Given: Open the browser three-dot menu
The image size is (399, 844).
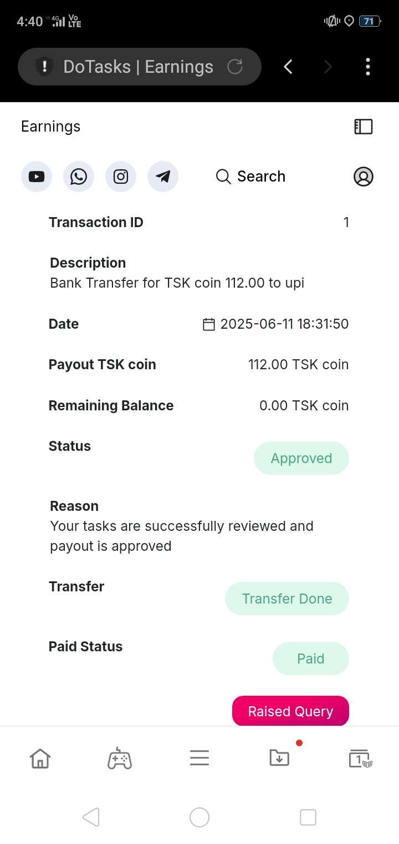Looking at the screenshot, I should click(x=368, y=67).
